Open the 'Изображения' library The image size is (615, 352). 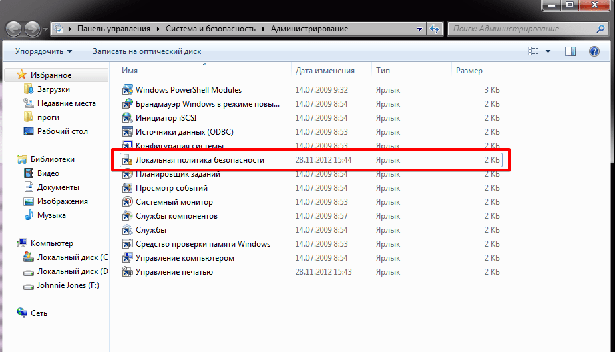tap(62, 201)
